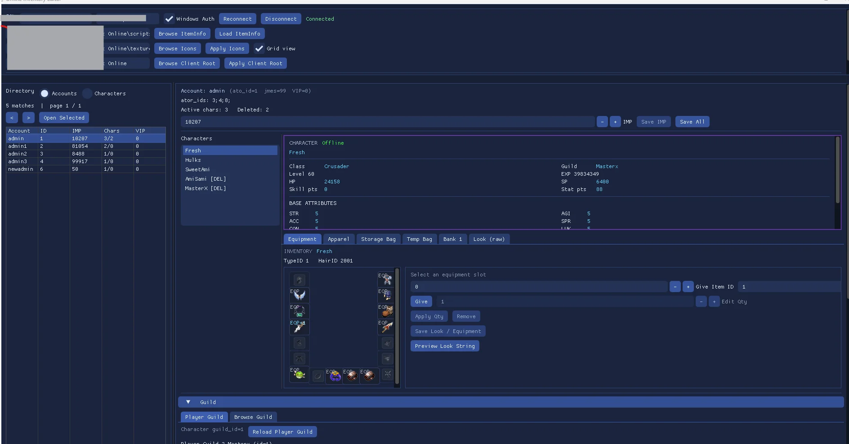Viewport: 849px width, 444px height.
Task: Click Reload Player Guild
Action: click(x=282, y=432)
